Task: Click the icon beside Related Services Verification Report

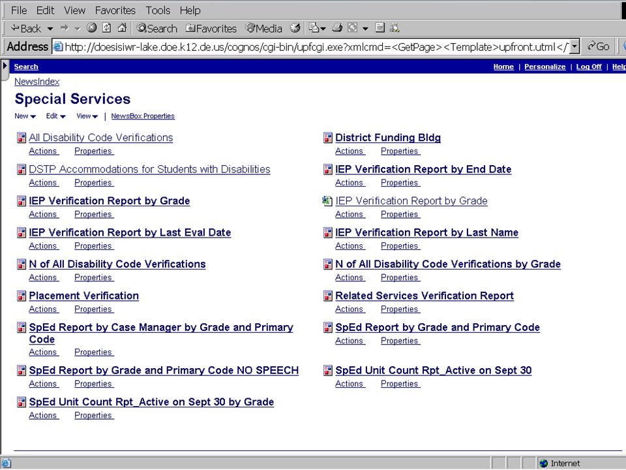Action: (328, 296)
